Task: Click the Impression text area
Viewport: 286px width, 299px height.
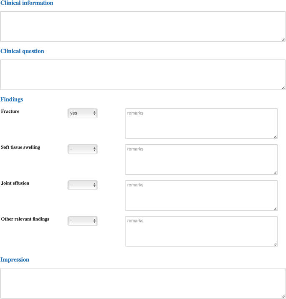Action: tap(143, 283)
